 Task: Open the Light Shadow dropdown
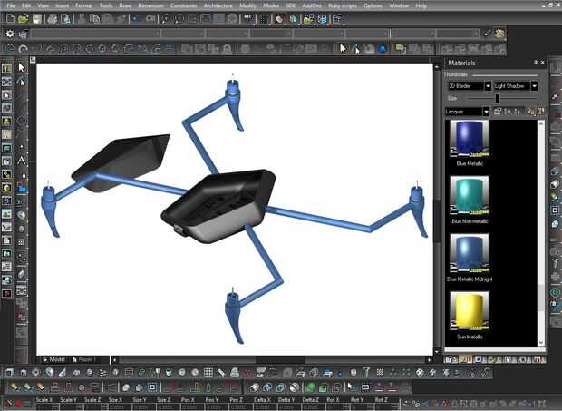(x=535, y=86)
